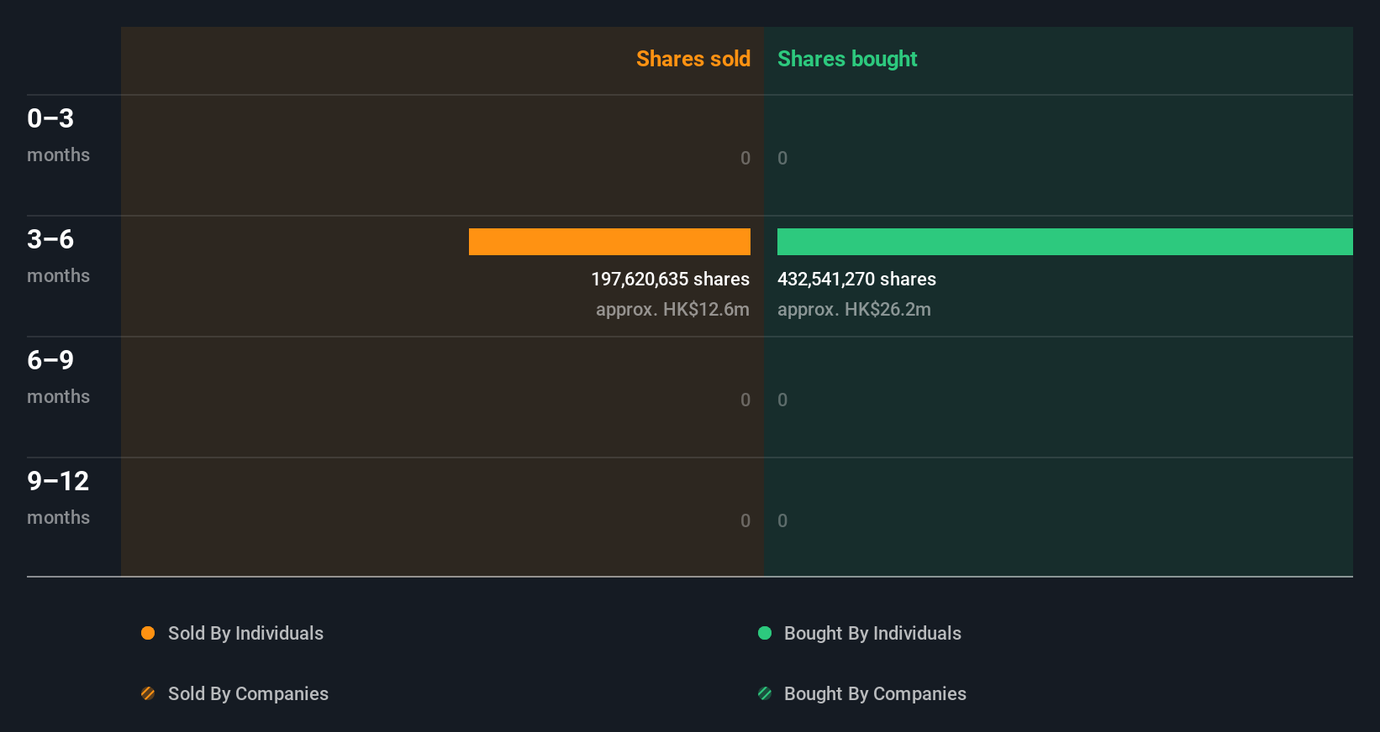The width and height of the screenshot is (1380, 732).
Task: Click the Bought By Individuals legend label
Action: 872,634
